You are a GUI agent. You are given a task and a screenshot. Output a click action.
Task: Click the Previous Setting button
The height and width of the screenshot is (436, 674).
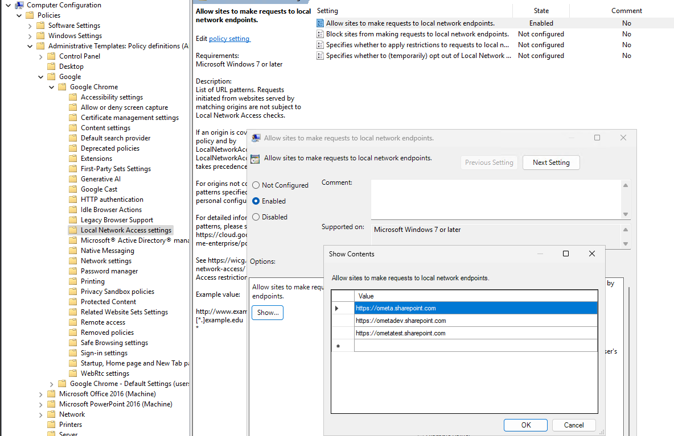pos(489,163)
